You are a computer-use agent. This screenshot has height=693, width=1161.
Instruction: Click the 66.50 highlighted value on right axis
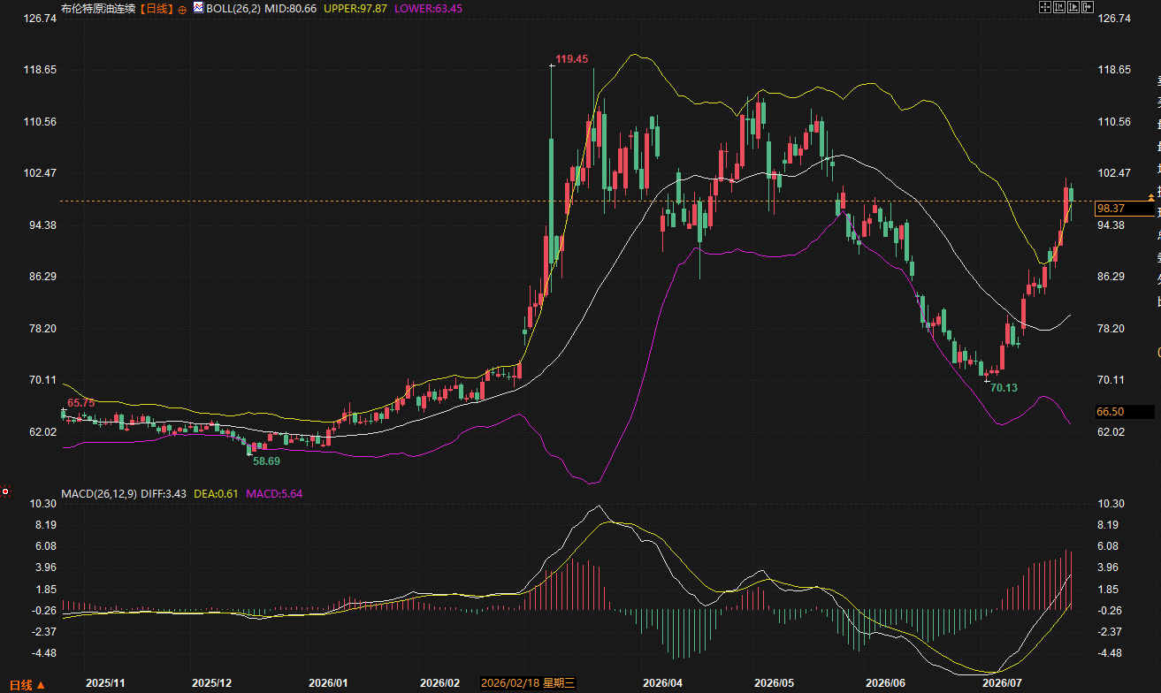[x=1111, y=412]
